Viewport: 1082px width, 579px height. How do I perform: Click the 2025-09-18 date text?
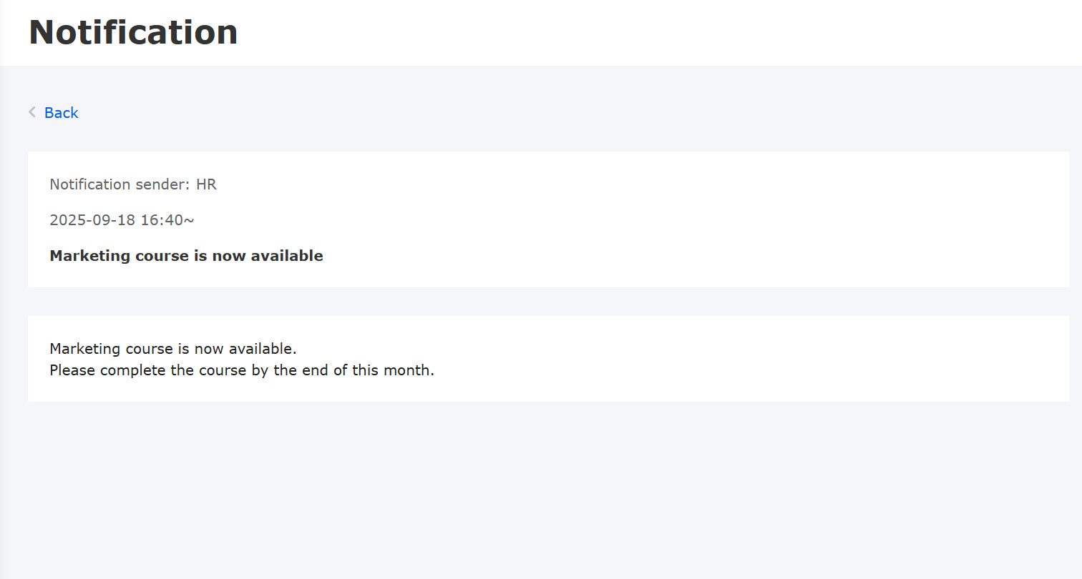92,220
